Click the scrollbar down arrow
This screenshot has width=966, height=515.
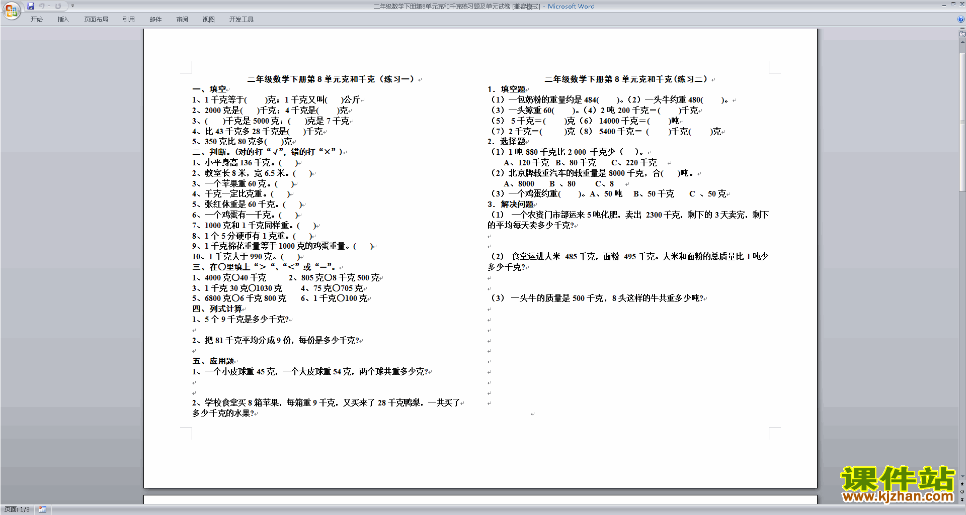(962, 476)
